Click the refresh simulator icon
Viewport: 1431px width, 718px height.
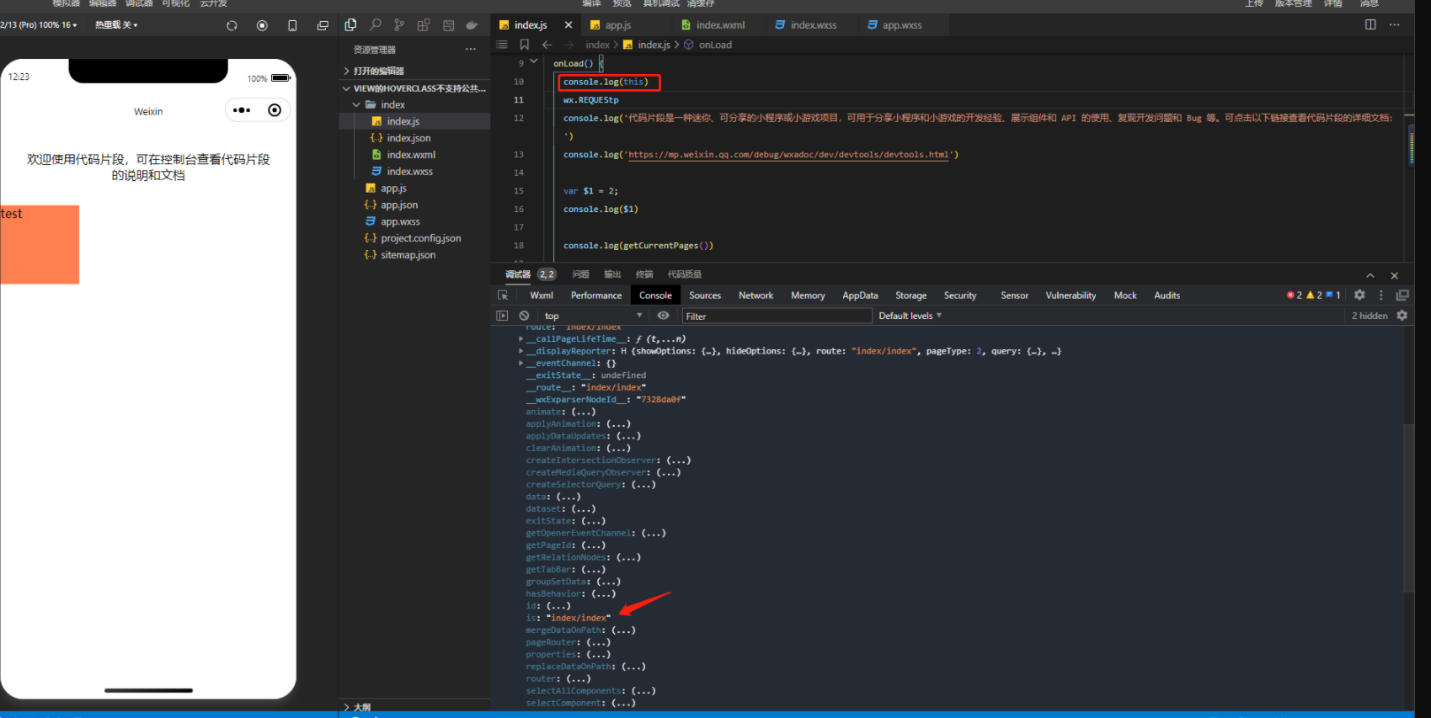click(232, 25)
